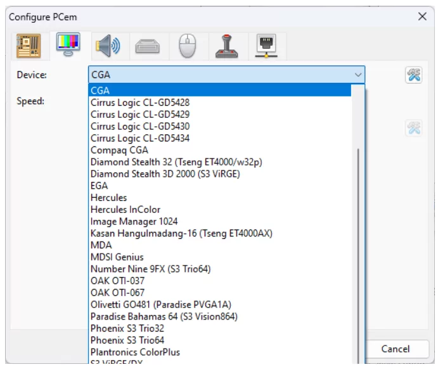Viewport: 438px width, 367px height.
Task: Pick Phoenix S3 Trio64
Action: (220, 340)
